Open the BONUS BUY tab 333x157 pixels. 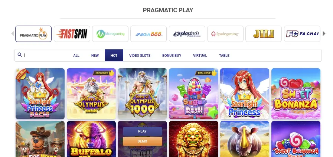click(x=172, y=55)
